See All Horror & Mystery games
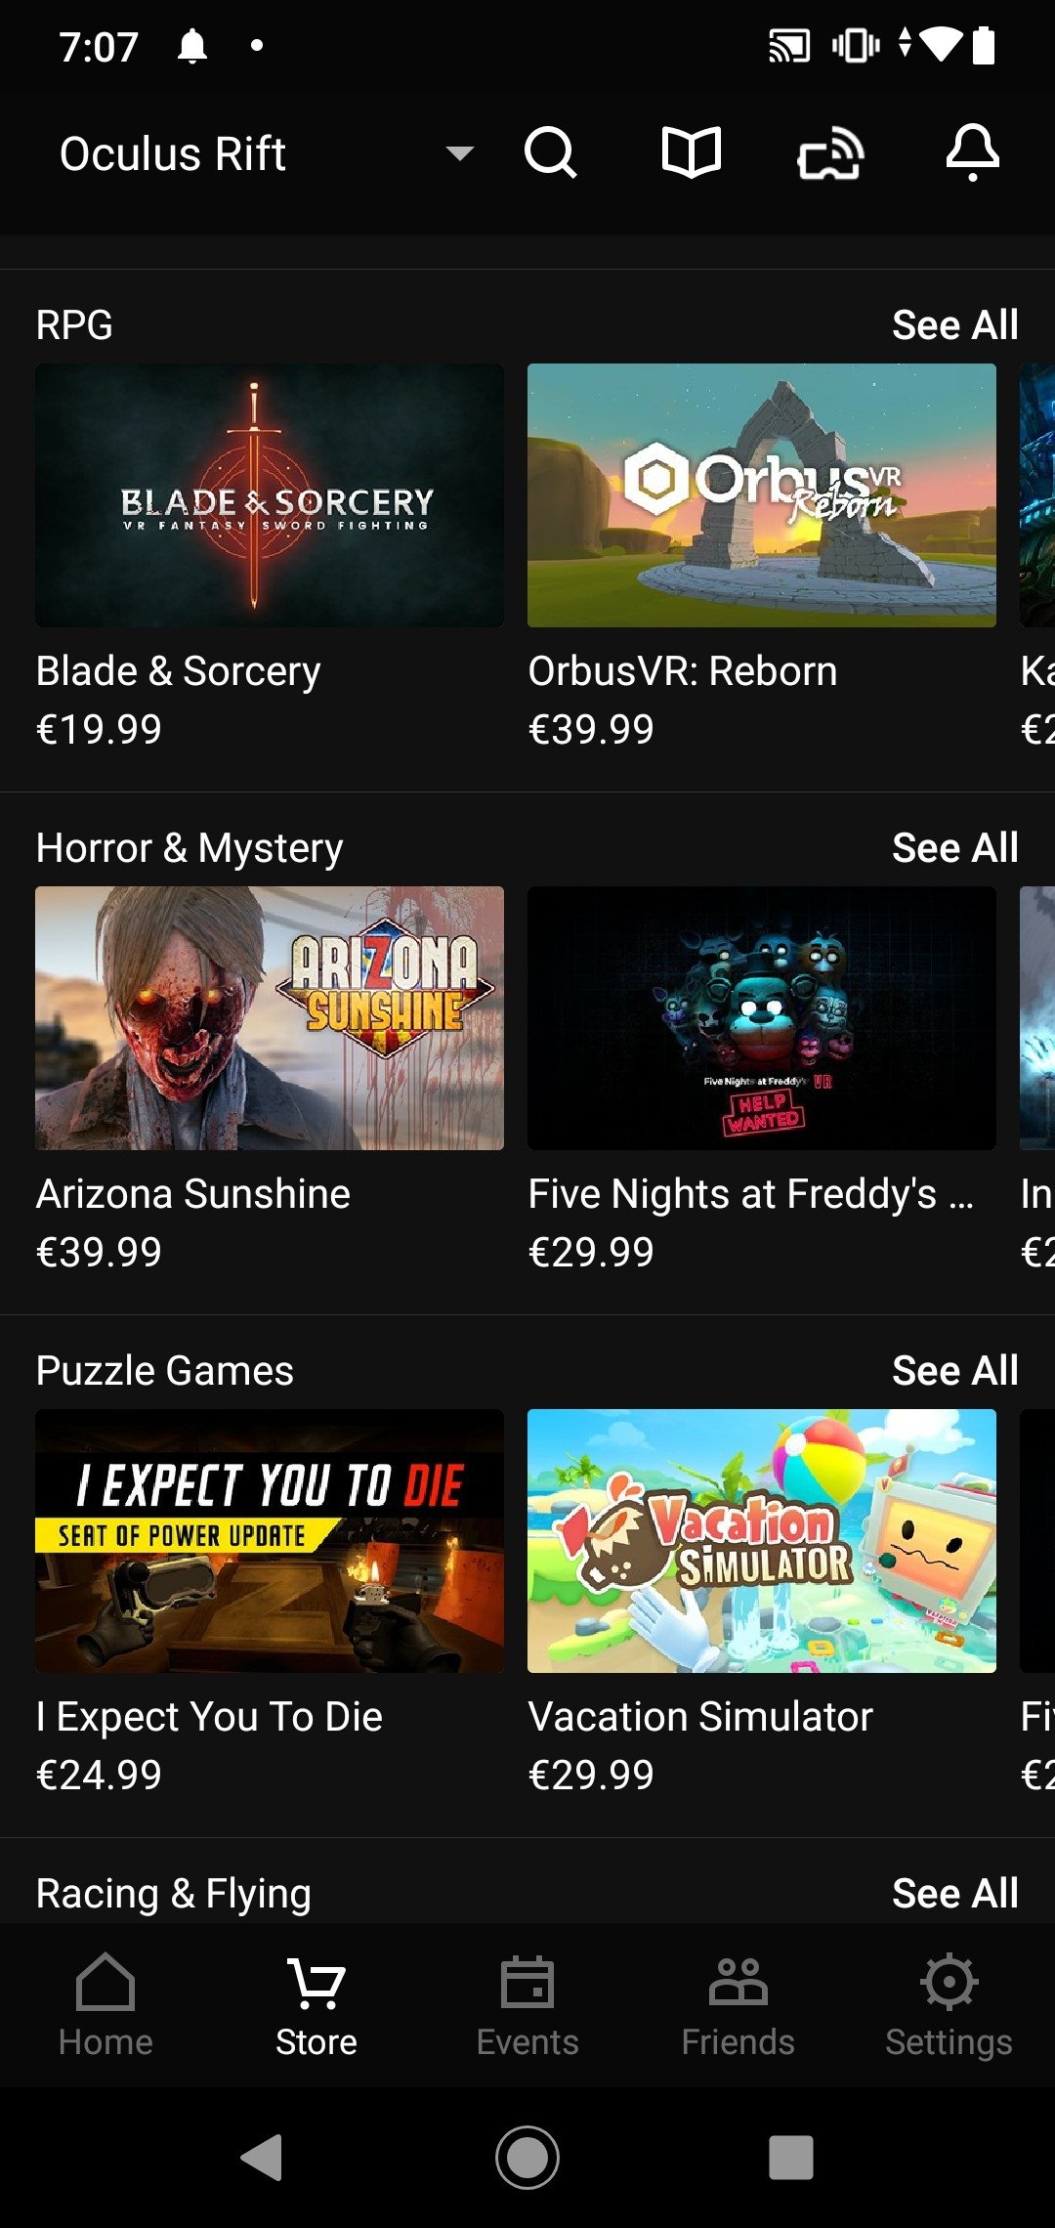This screenshot has width=1055, height=2228. click(954, 848)
